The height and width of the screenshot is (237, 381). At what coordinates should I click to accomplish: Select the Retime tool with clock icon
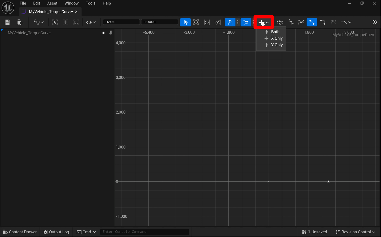click(207, 22)
